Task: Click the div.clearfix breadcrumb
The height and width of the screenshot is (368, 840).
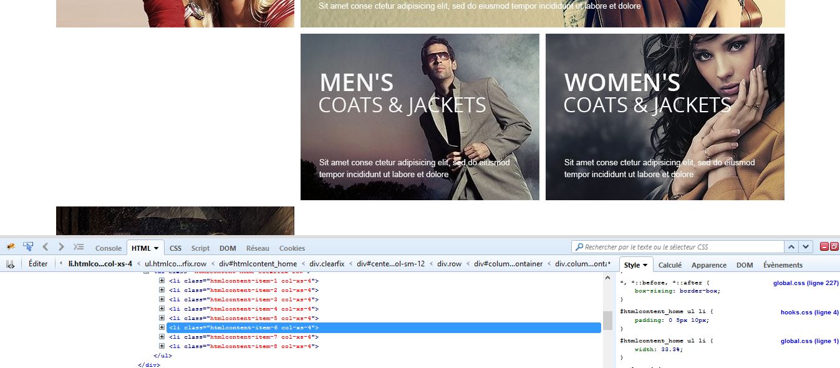Action: click(327, 264)
